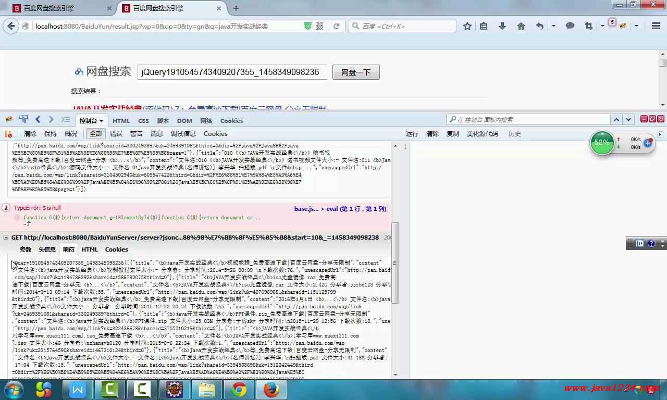Select the 消息 console filter
Viewport: 667px width, 400px height.
coord(157,134)
